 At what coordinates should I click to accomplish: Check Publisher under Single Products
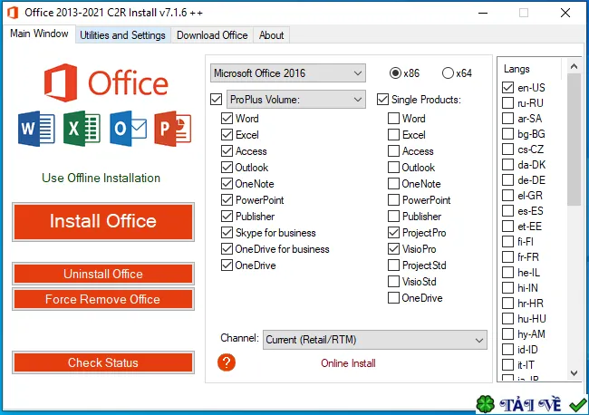[393, 217]
